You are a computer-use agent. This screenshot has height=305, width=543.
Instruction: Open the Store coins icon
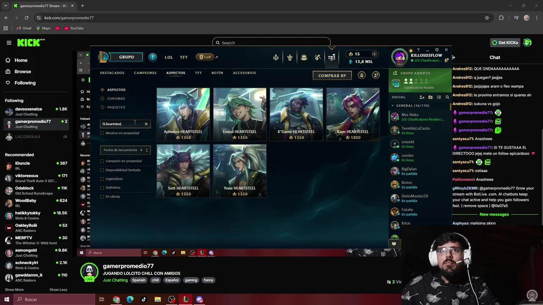[x=332, y=57]
